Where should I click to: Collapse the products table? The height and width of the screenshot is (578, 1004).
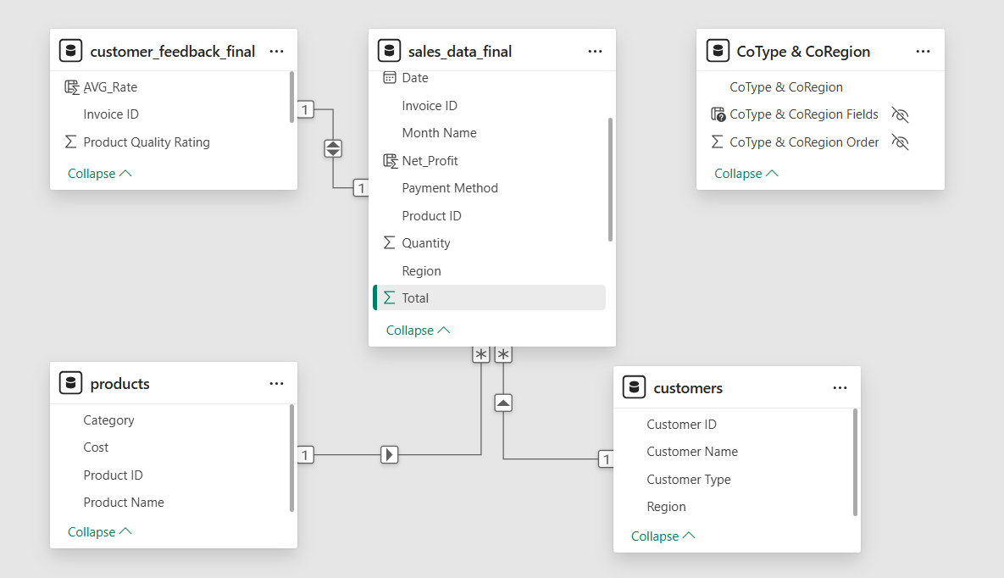pos(99,532)
